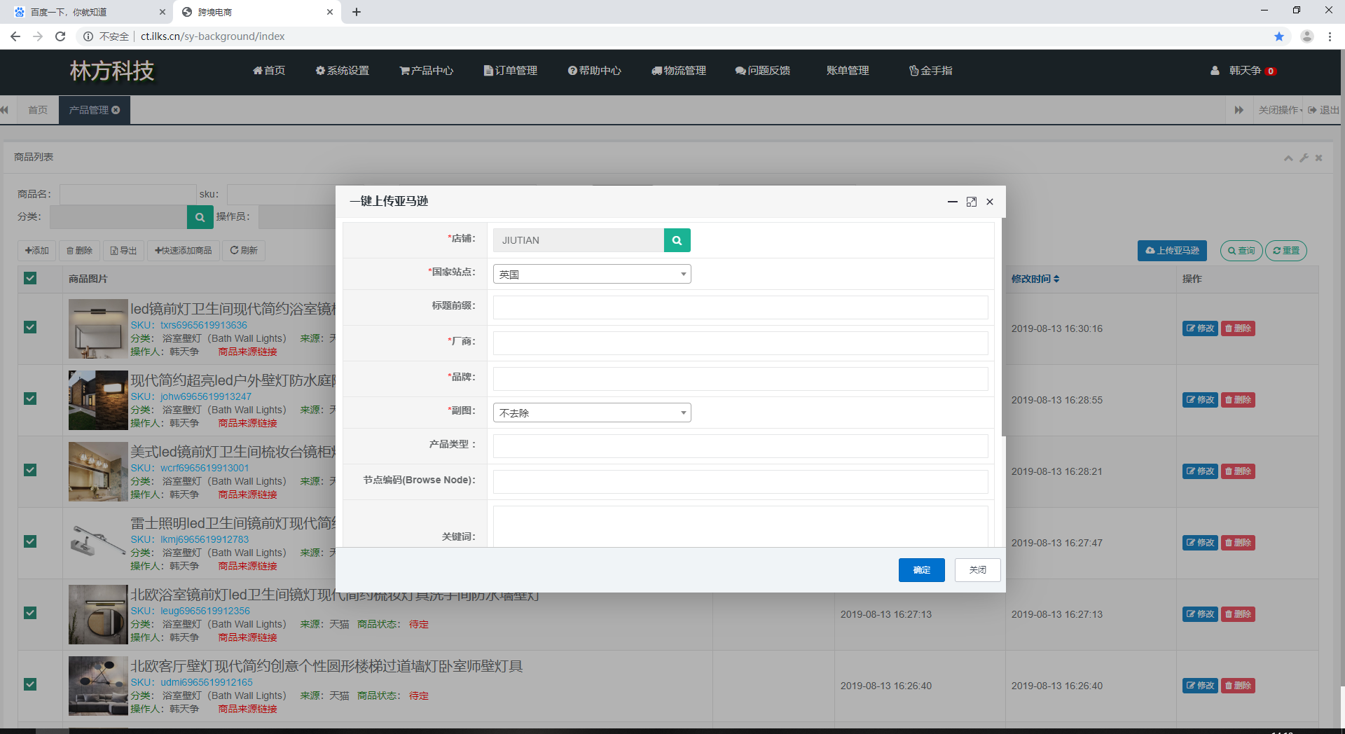1345x734 pixels.
Task: Close the 一键上传亚马逊 dialog with the X icon
Action: click(x=990, y=202)
